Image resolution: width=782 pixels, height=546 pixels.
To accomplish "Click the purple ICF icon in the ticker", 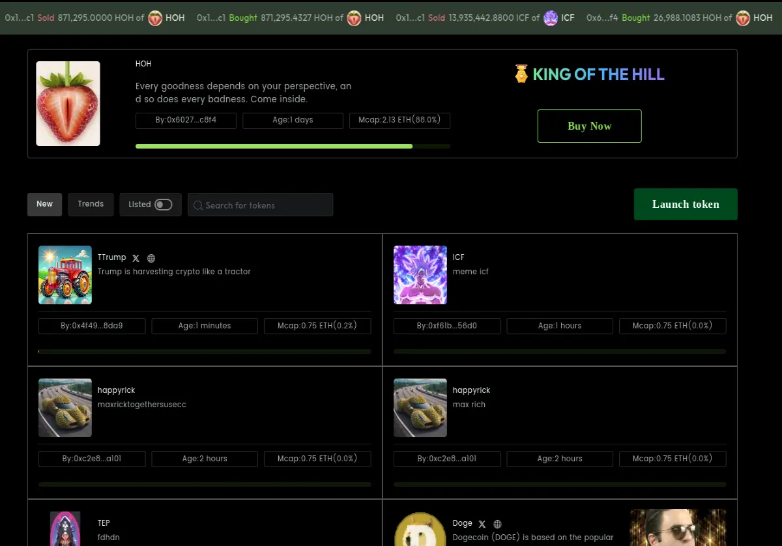I will click(x=551, y=18).
